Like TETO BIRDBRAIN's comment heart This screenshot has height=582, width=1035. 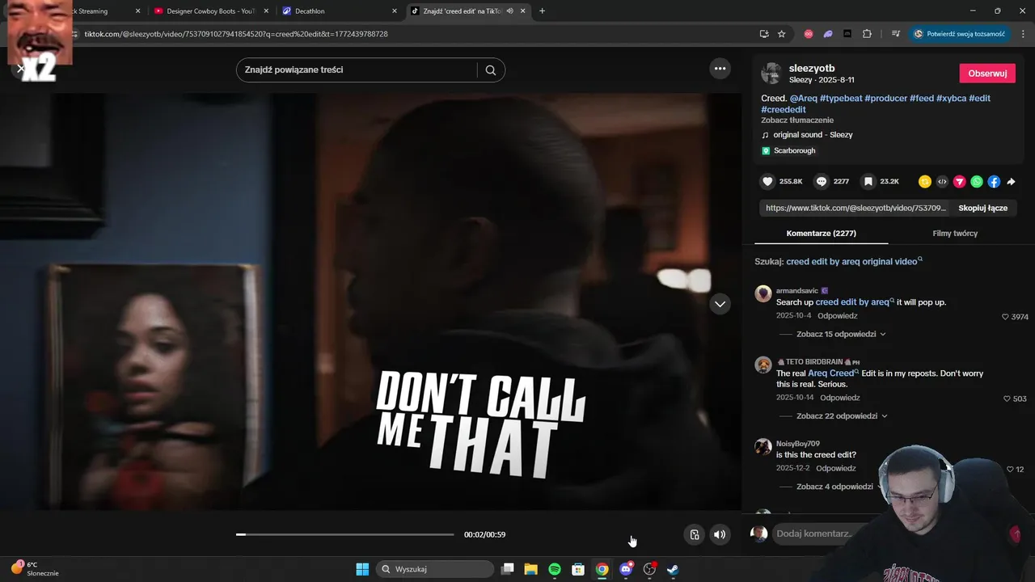tap(1008, 399)
